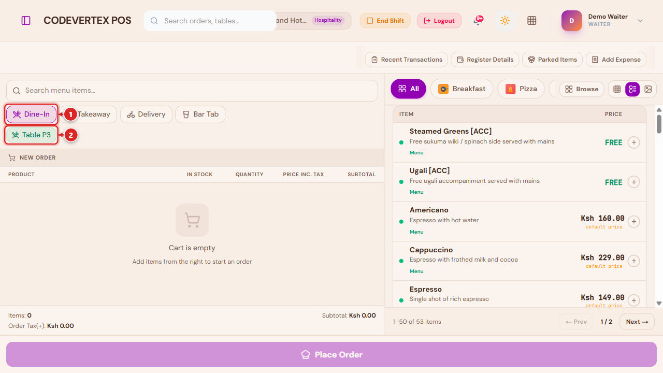Image resolution: width=663 pixels, height=373 pixels.
Task: Collapse the sidebar with the panel icon
Action: (x=26, y=21)
